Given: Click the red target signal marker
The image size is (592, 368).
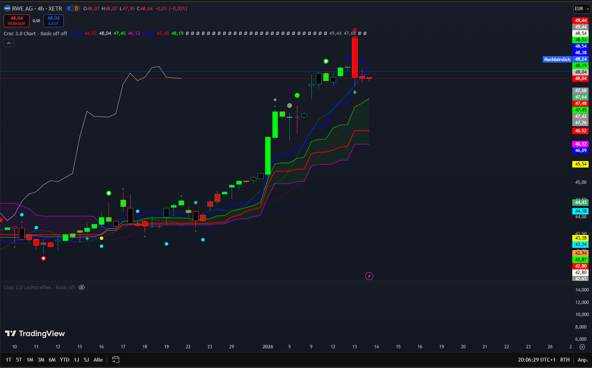Looking at the screenshot, I should [43, 258].
